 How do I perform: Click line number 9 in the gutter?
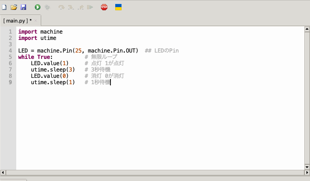[10, 82]
